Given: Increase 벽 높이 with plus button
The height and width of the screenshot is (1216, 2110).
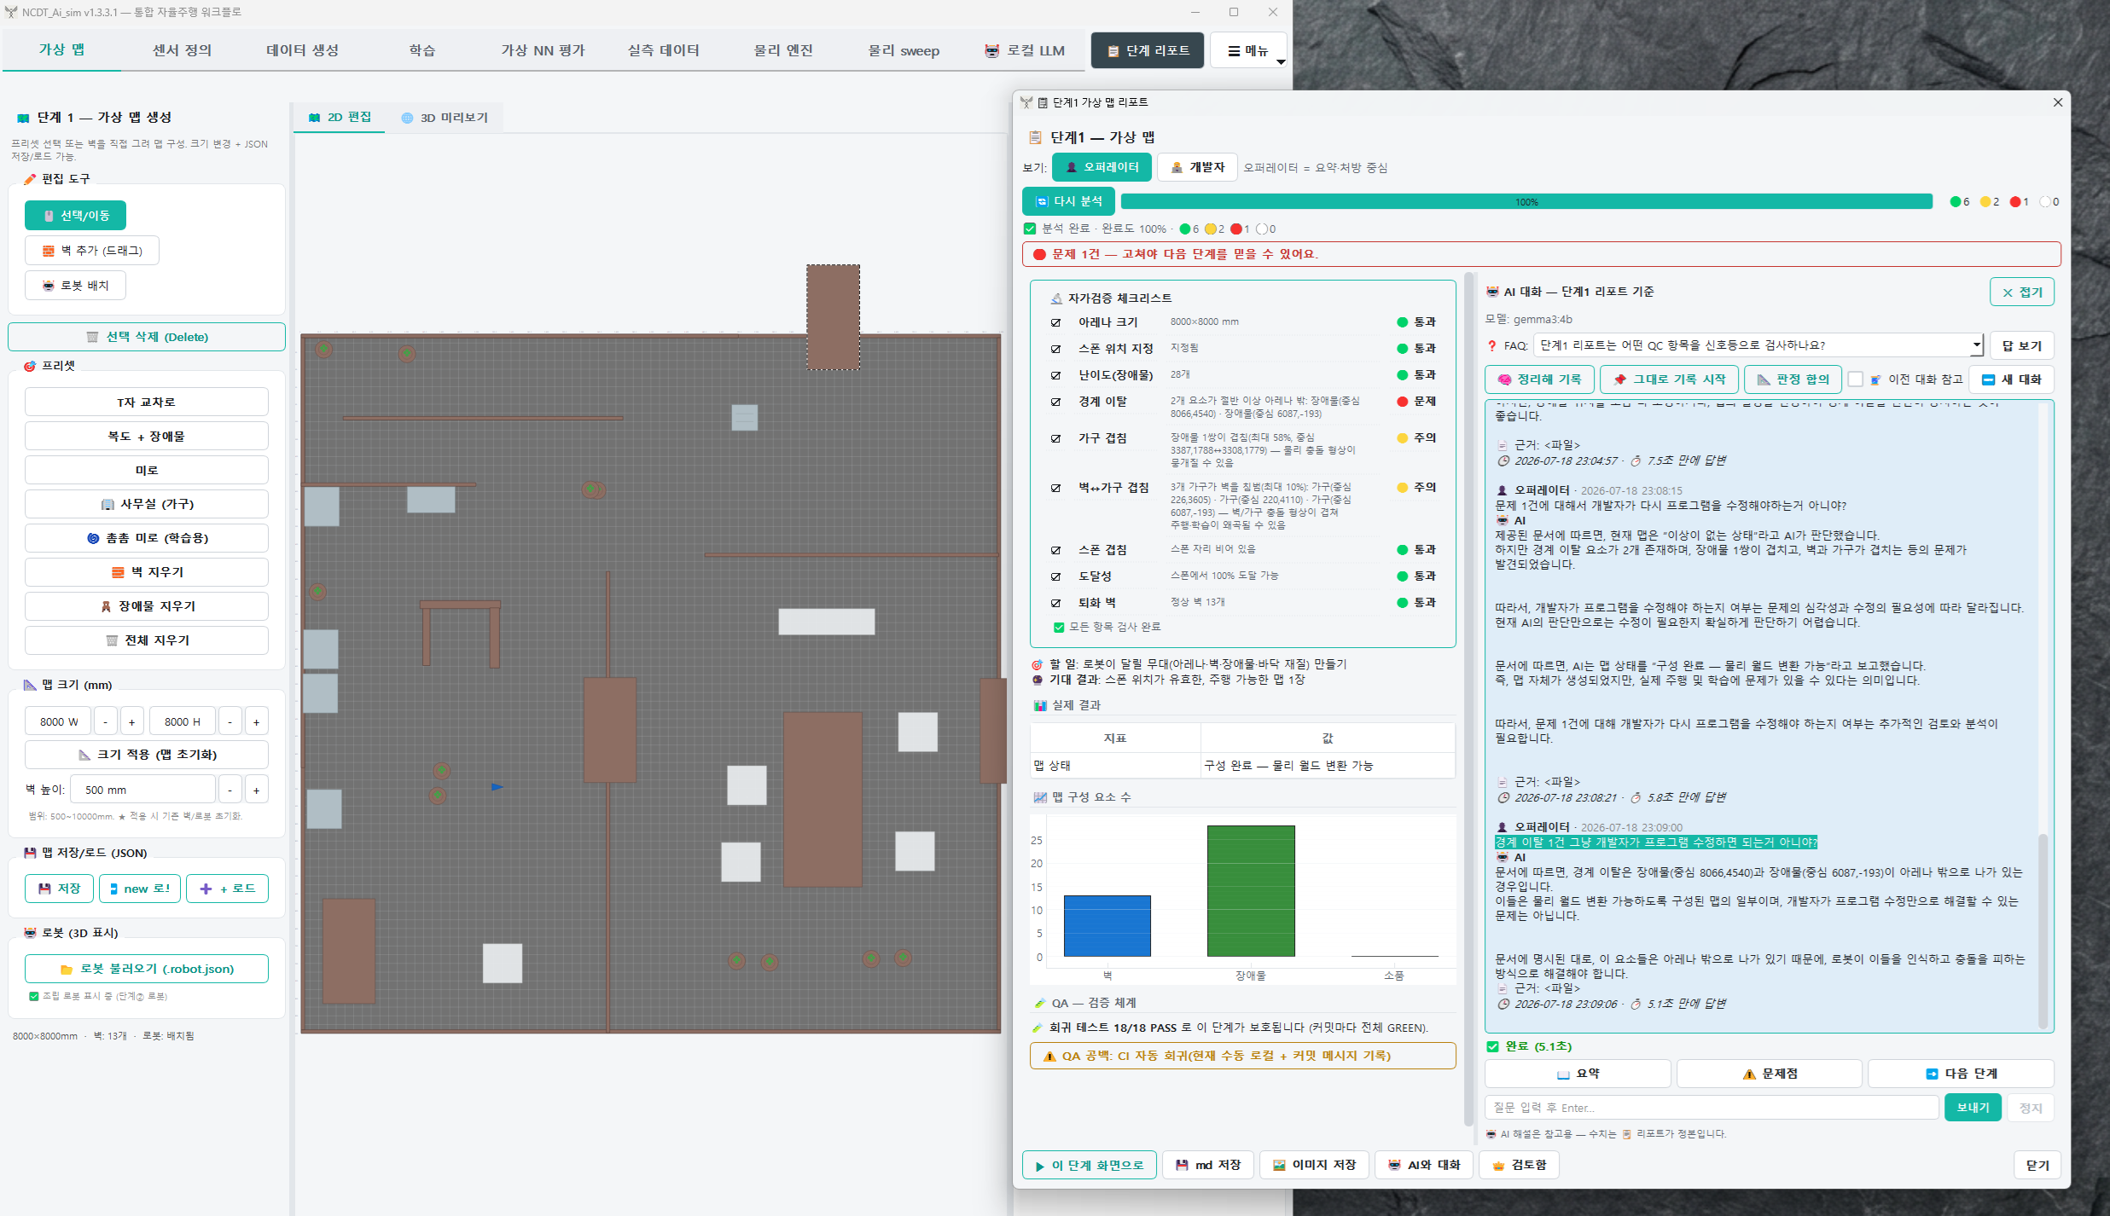Looking at the screenshot, I should 256,790.
